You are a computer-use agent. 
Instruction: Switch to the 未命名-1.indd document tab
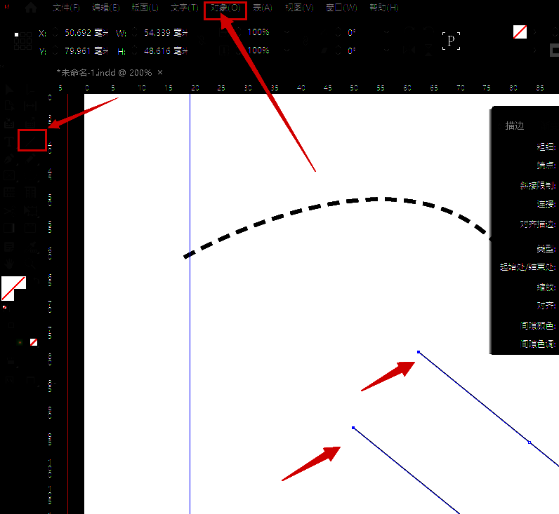(x=105, y=72)
